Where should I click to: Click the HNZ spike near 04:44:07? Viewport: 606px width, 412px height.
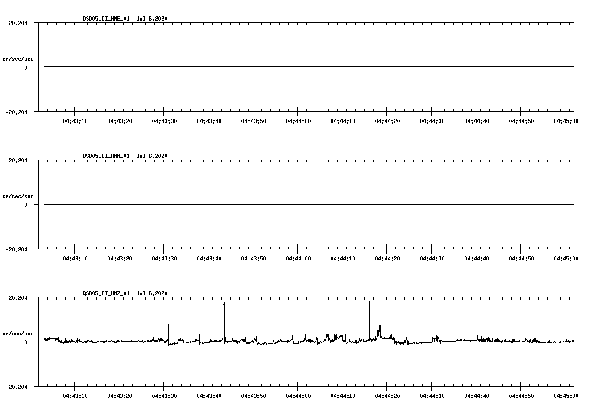[x=328, y=323]
